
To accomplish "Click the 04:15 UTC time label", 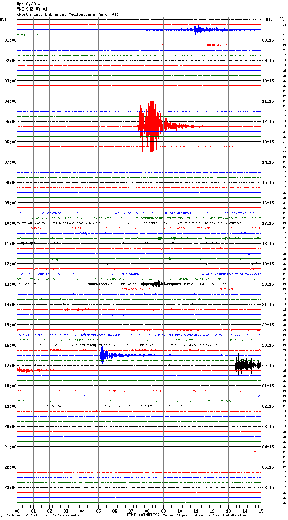I will pyautogui.click(x=268, y=447).
